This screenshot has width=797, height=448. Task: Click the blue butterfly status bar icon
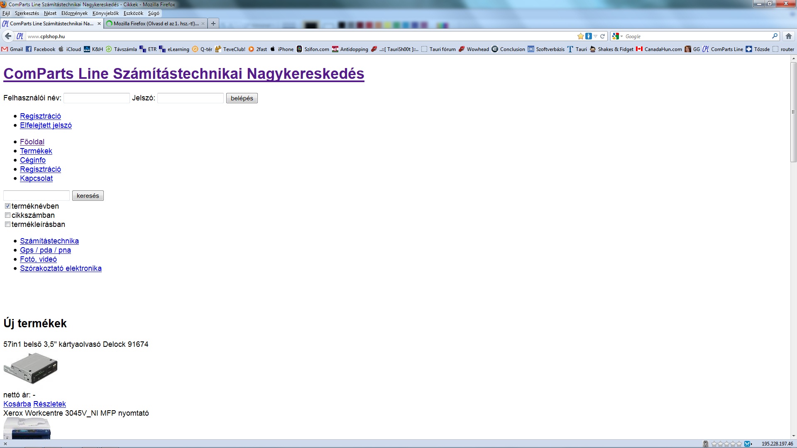pos(747,444)
